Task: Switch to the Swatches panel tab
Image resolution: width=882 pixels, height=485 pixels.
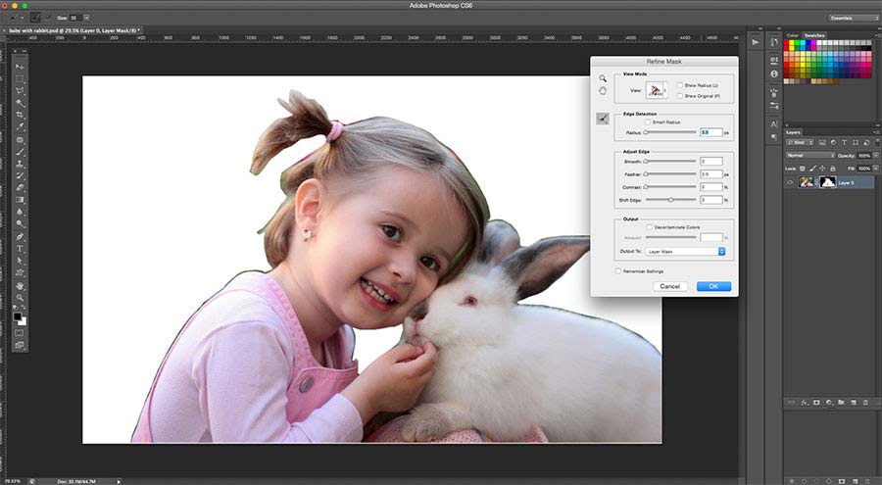Action: coord(814,35)
